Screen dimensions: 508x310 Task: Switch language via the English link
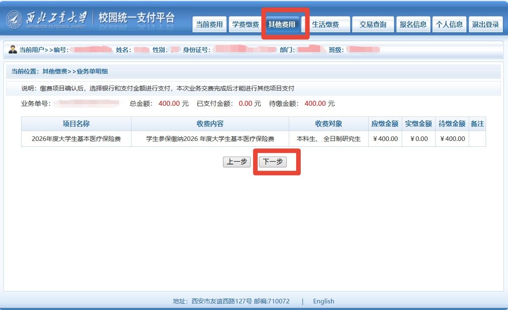[x=323, y=301]
